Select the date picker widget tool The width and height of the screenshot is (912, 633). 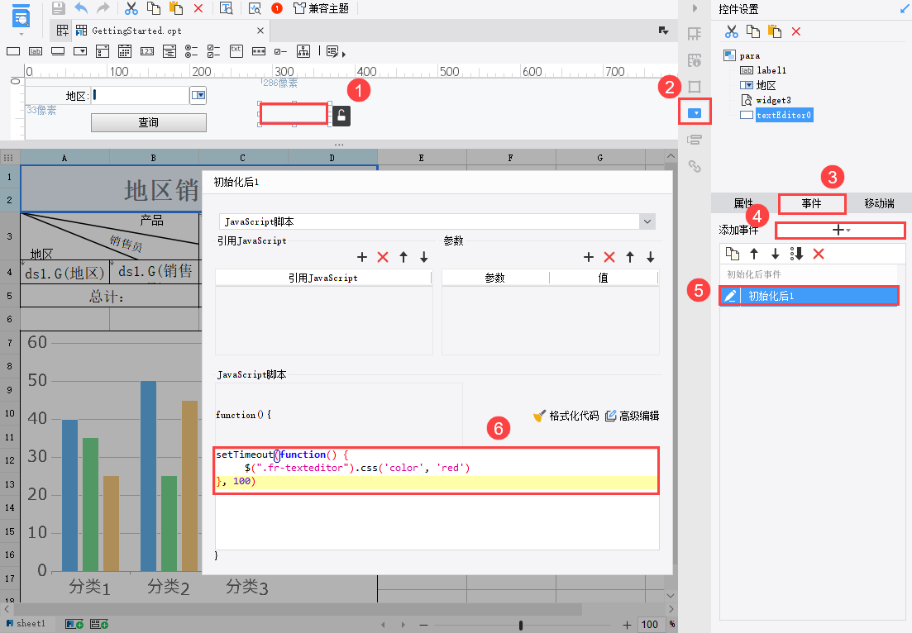[126, 50]
